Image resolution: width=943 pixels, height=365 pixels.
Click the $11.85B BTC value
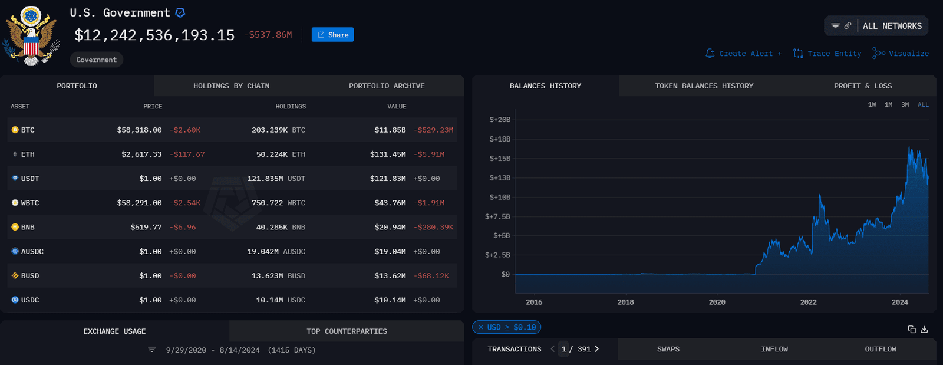390,130
